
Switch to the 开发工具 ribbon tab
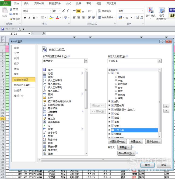pyautogui.click(x=111, y=3)
